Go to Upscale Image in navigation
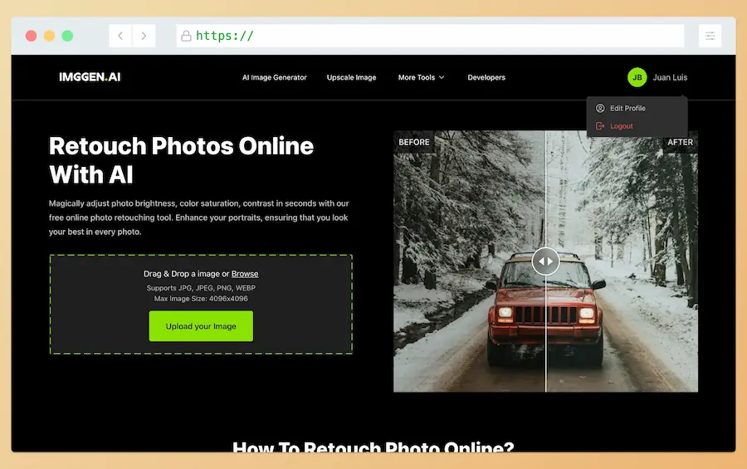This screenshot has height=469, width=747. (351, 77)
